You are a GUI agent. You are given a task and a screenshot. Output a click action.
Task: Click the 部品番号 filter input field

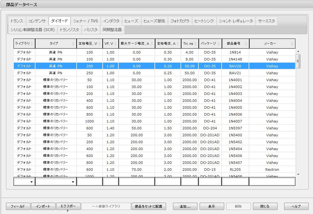pyautogui.click(x=235, y=182)
